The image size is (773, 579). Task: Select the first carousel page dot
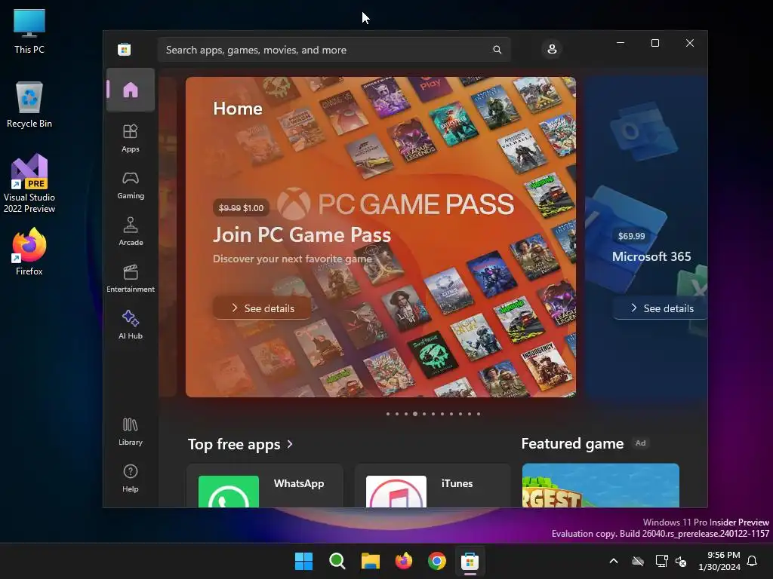coord(388,414)
